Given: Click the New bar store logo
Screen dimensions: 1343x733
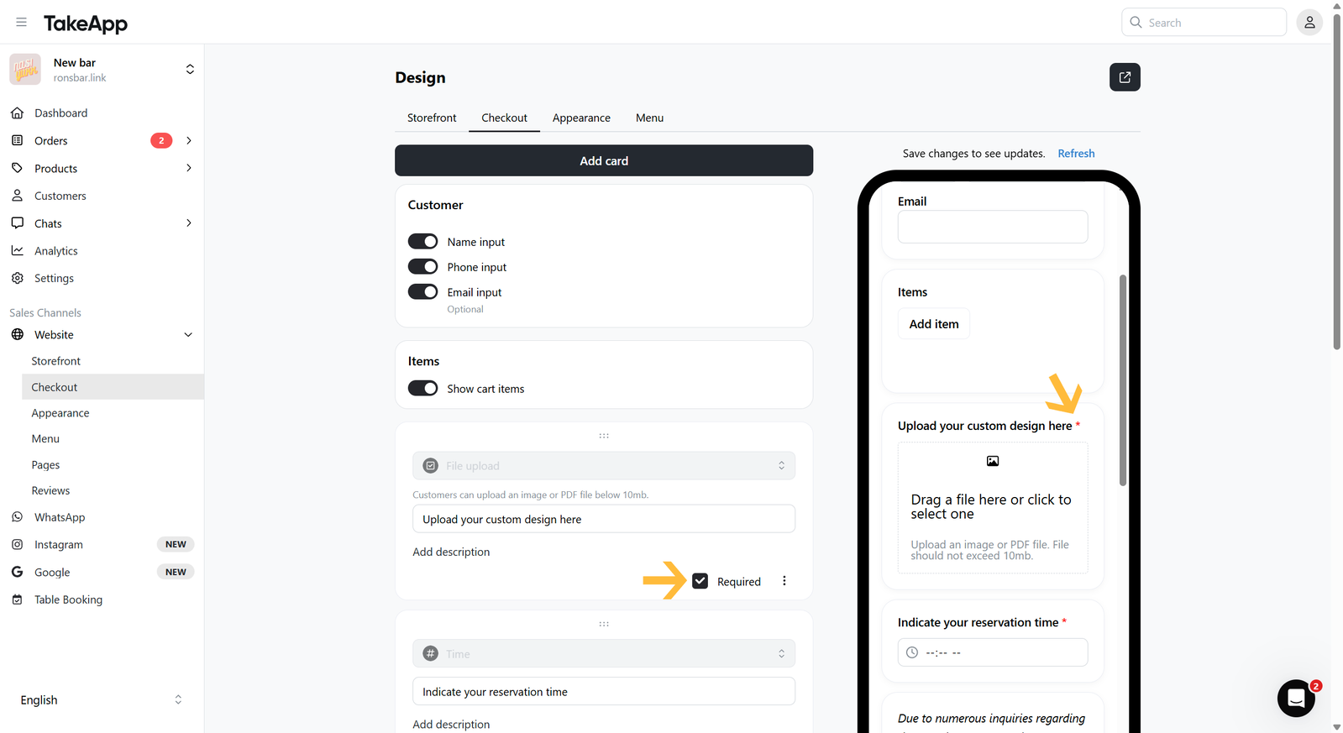Looking at the screenshot, I should pyautogui.click(x=25, y=70).
